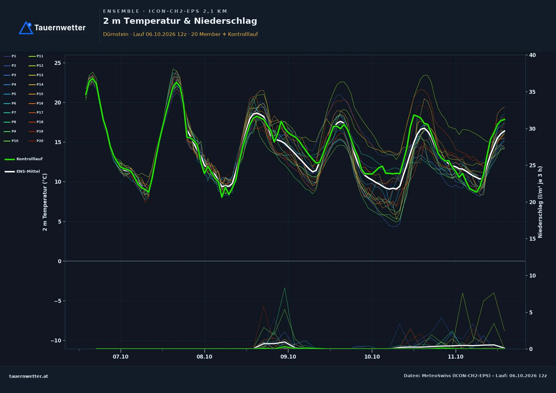Click the 07.10 date axis label
The height and width of the screenshot is (393, 556).
(121, 357)
